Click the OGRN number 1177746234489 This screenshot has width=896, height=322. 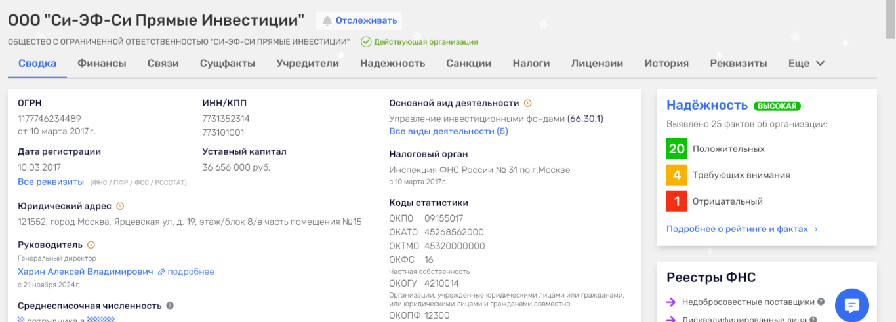point(49,119)
